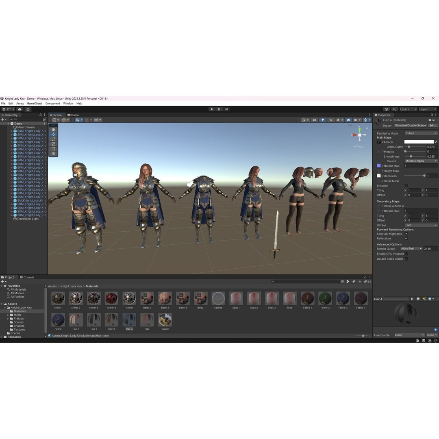Click the asset labels tag icon

click(435, 330)
